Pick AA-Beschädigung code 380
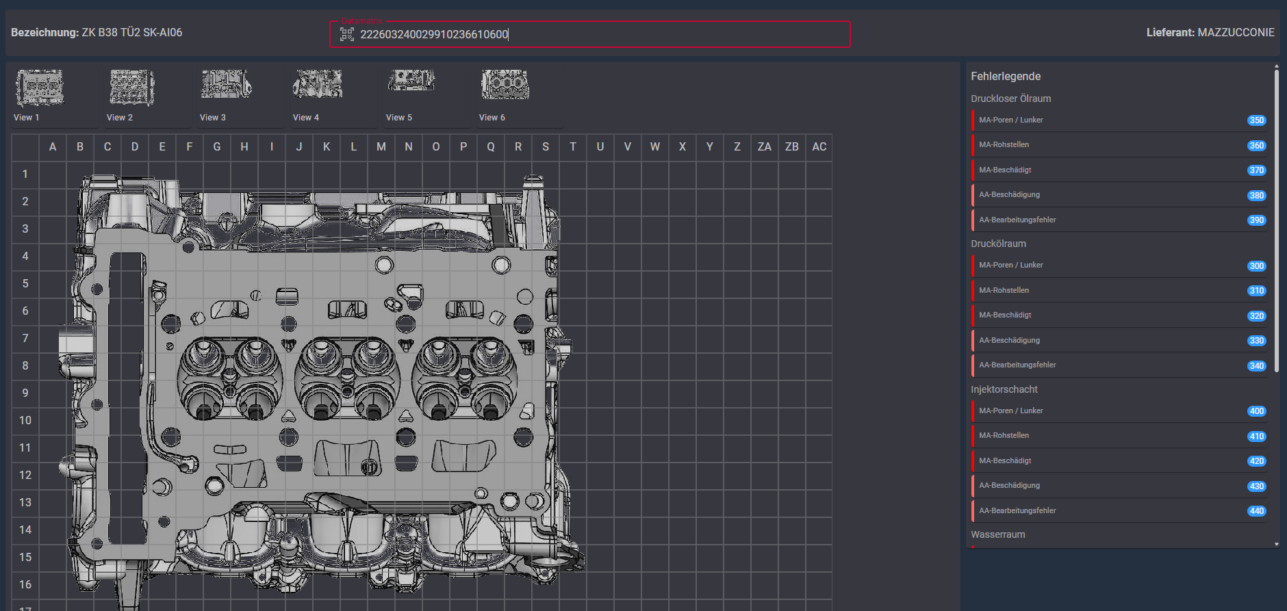The image size is (1287, 611). pos(1119,195)
